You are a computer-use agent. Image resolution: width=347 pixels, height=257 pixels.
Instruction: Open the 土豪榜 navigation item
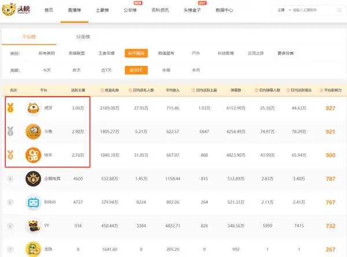click(x=102, y=10)
